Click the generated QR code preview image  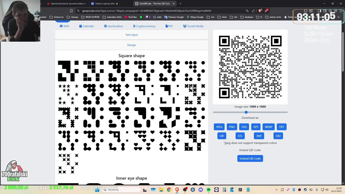tap(250, 67)
